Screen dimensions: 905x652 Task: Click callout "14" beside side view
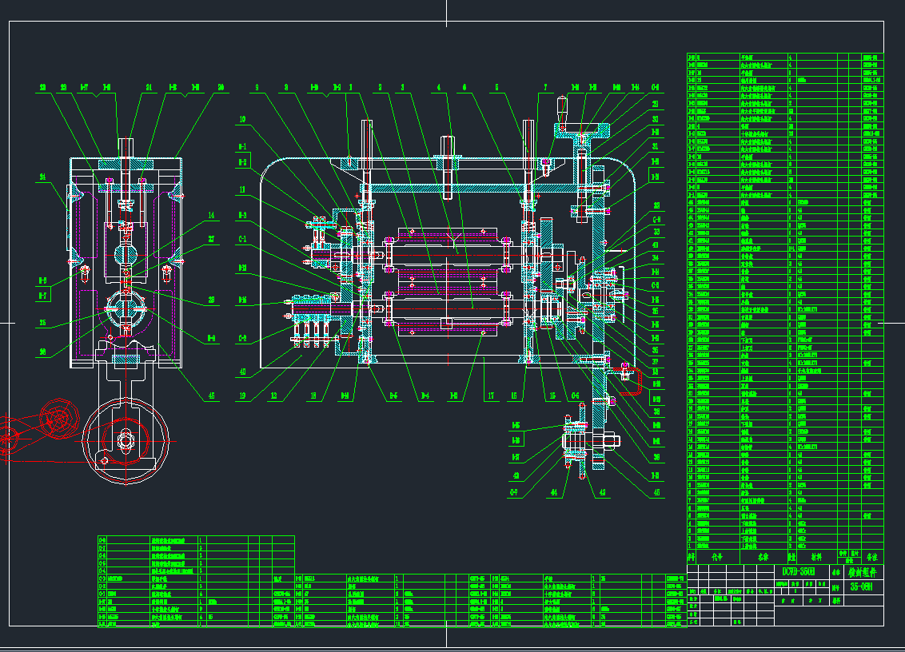(x=211, y=215)
